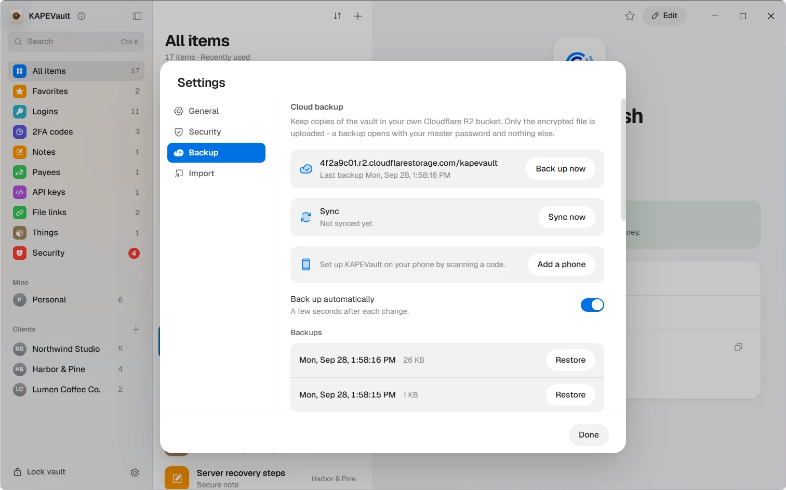Viewport: 786px width, 490px height.
Task: Restore the 1:58:16 PM 26 KB backup
Action: coord(570,360)
